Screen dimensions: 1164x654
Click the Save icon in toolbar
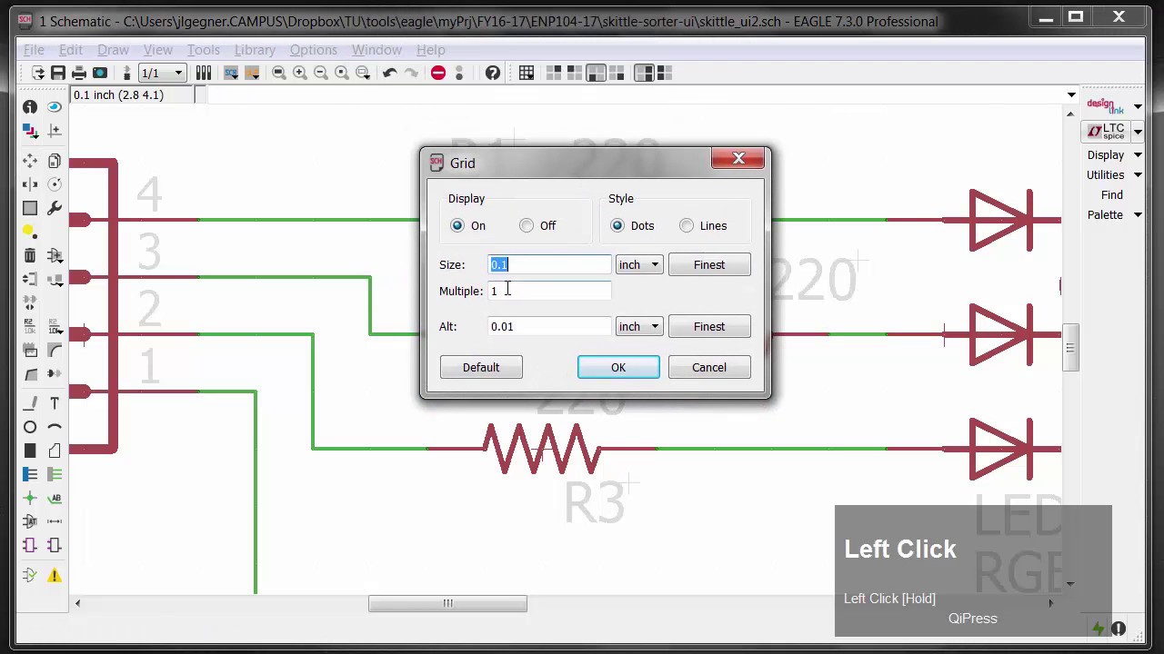pyautogui.click(x=58, y=73)
